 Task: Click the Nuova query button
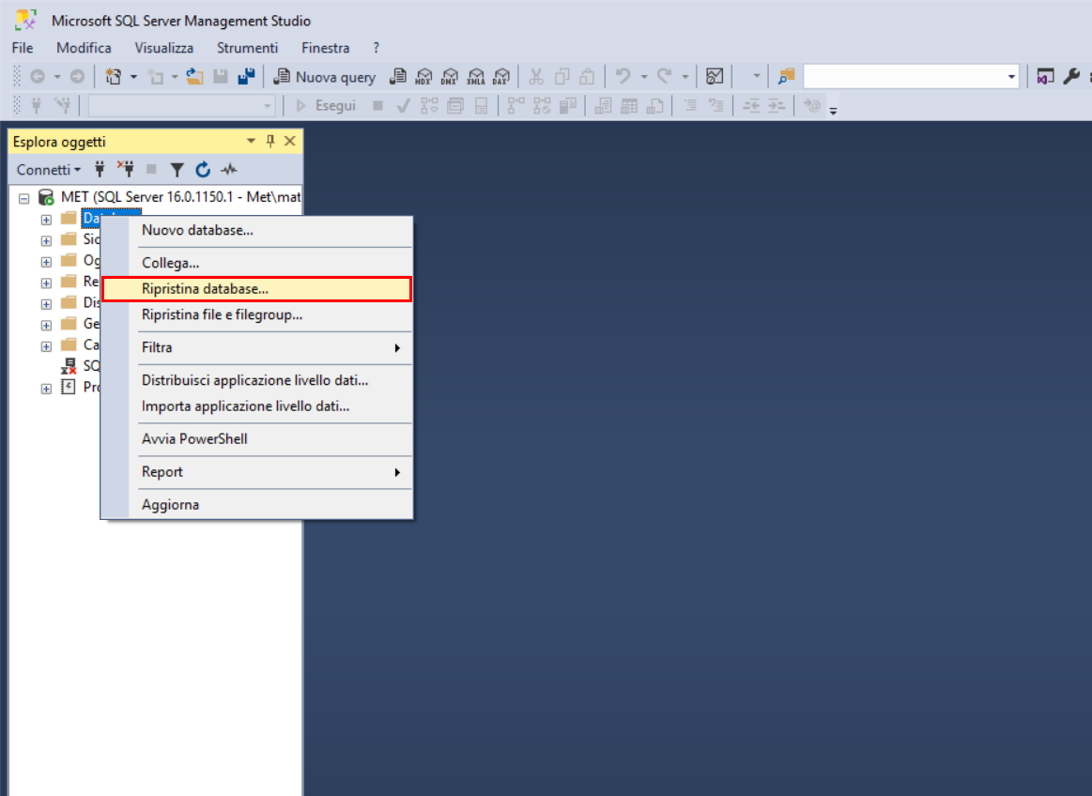(x=325, y=77)
